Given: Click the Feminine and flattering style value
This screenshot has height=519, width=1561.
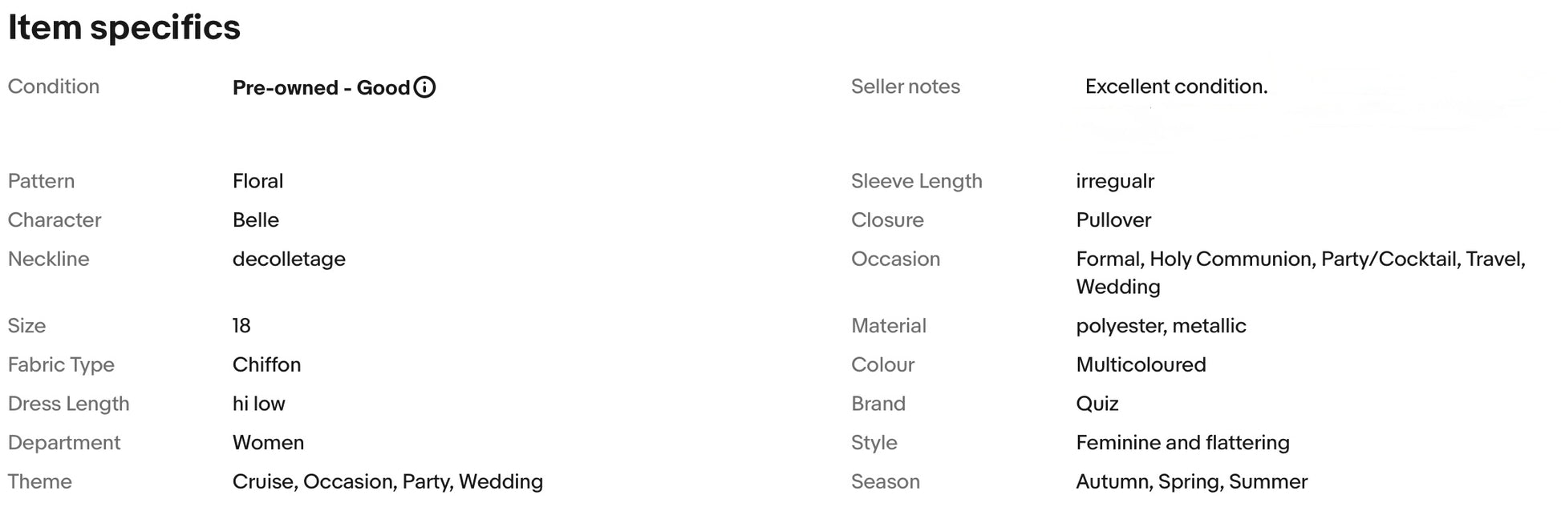Looking at the screenshot, I should point(1182,443).
